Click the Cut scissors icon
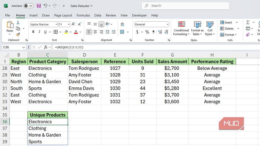Image resolution: width=260 pixels, height=146 pixels. pos(18,23)
